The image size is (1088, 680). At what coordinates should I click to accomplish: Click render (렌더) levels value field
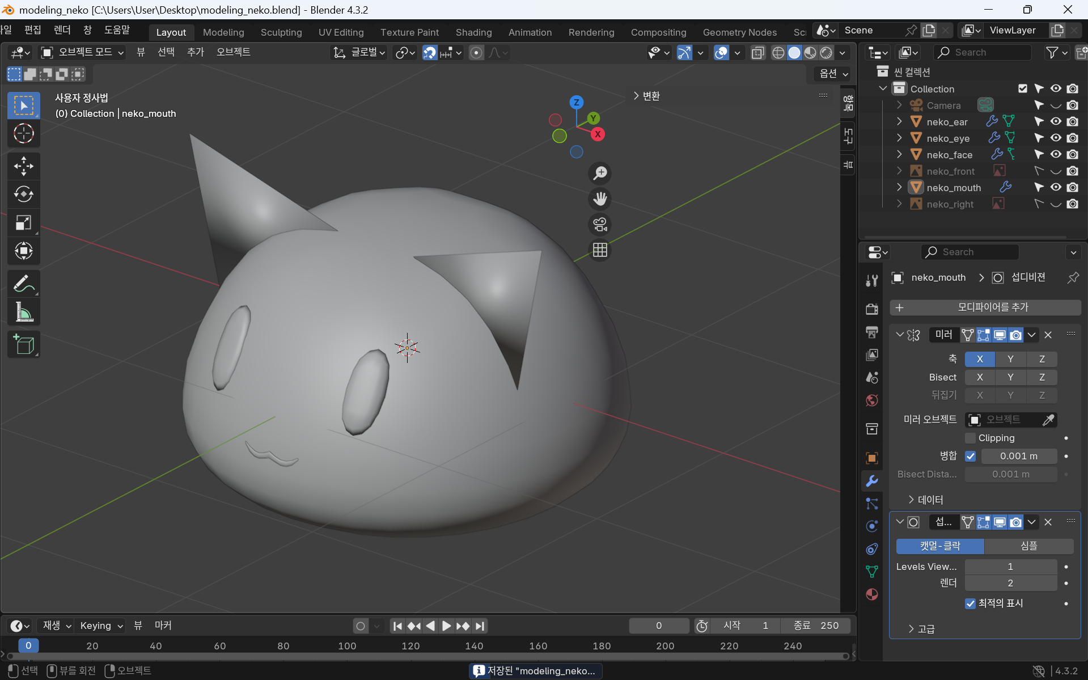tap(1010, 583)
